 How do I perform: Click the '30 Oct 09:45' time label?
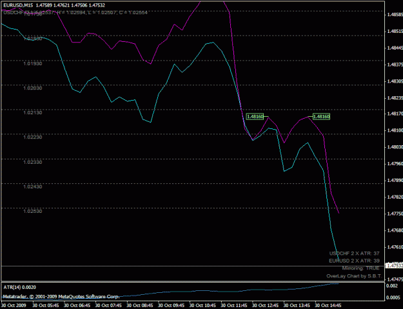tap(171, 305)
